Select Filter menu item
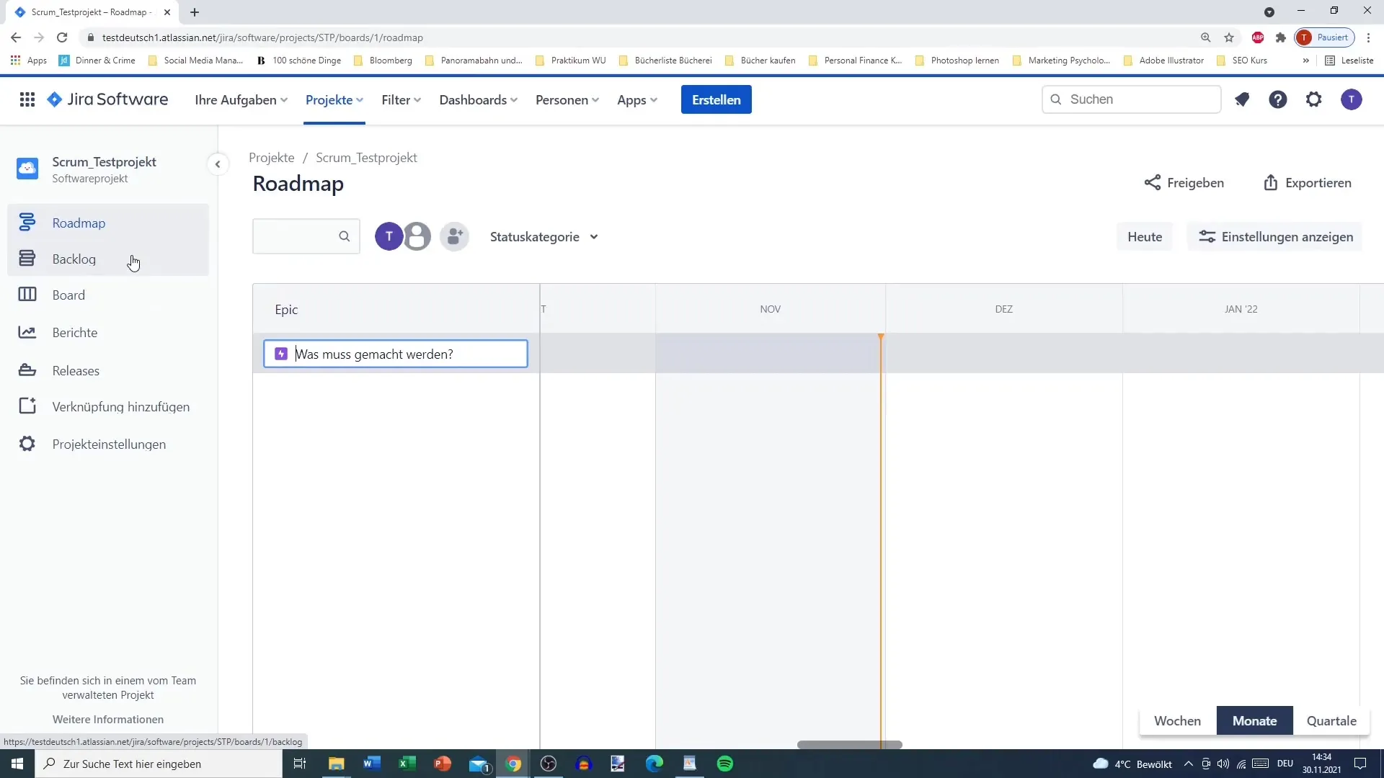The height and width of the screenshot is (778, 1384). pos(400,99)
